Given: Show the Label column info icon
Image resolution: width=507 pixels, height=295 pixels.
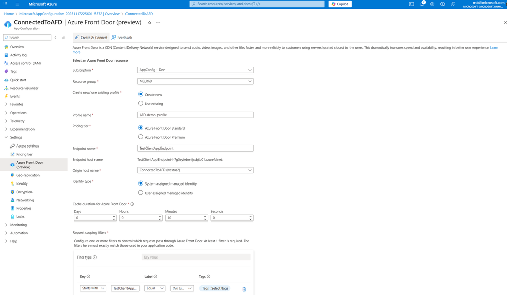Looking at the screenshot, I should tap(155, 276).
